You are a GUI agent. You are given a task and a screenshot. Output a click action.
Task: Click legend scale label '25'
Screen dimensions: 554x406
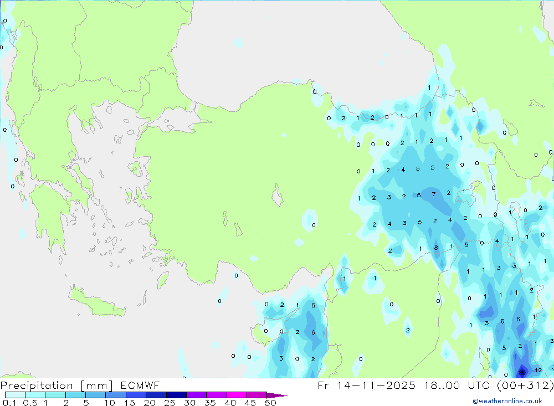tap(170, 403)
